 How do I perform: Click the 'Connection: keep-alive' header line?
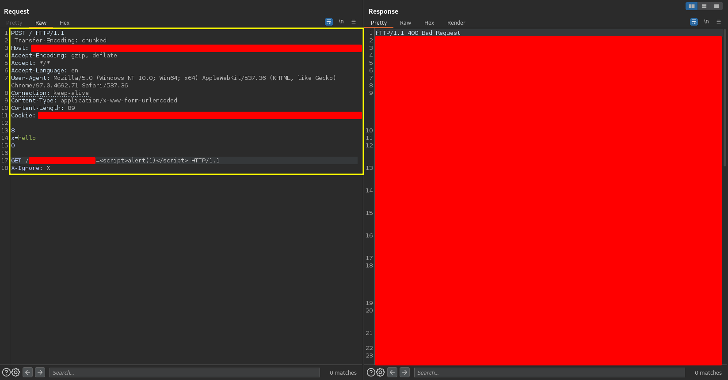click(50, 93)
